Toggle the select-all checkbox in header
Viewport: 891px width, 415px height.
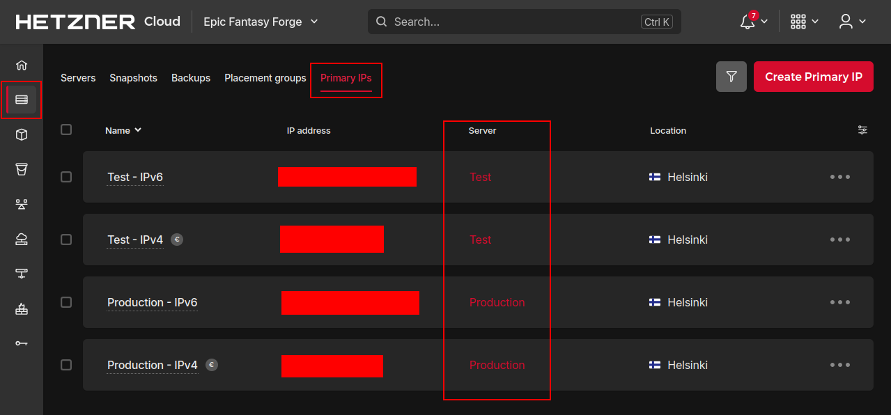point(66,130)
